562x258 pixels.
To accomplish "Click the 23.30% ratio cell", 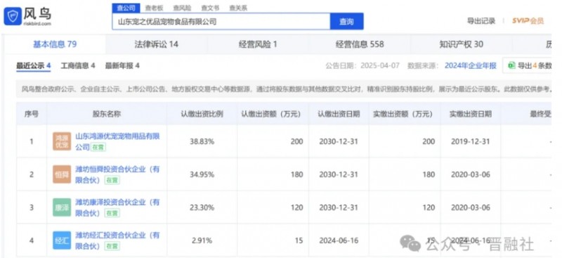I will coord(202,208).
